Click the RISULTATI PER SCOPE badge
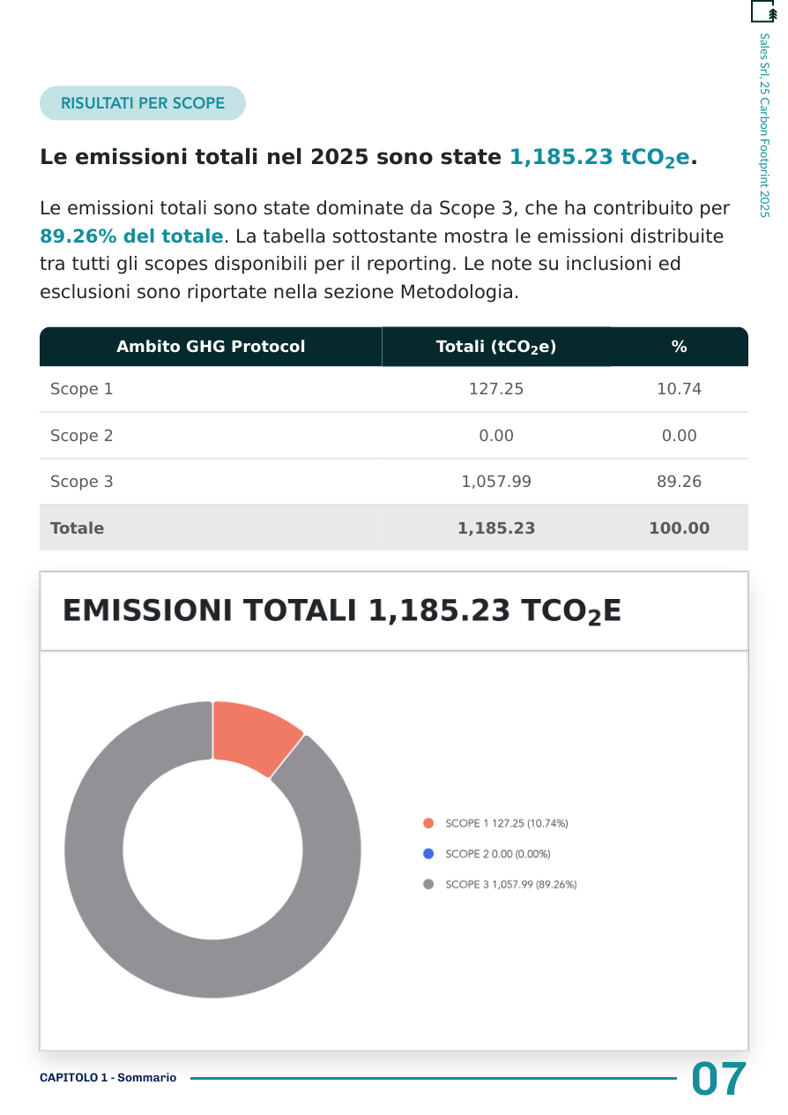The height and width of the screenshot is (1115, 788). tap(143, 103)
